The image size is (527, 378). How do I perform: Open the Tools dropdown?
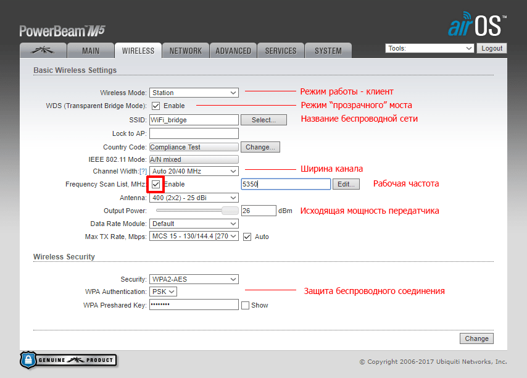pyautogui.click(x=429, y=48)
